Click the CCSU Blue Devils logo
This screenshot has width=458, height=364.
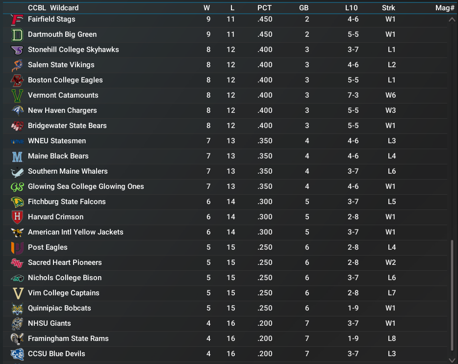(x=17, y=354)
